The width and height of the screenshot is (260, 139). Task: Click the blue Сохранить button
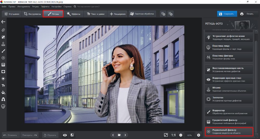pos(227,14)
